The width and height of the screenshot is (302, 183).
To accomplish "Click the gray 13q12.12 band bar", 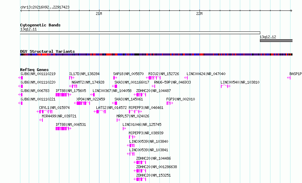I will pyautogui.click(x=276, y=41).
